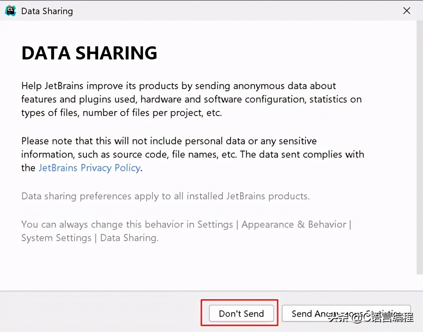Click the CLion logo in title bar
Image resolution: width=423 pixels, height=332 pixels.
10,11
